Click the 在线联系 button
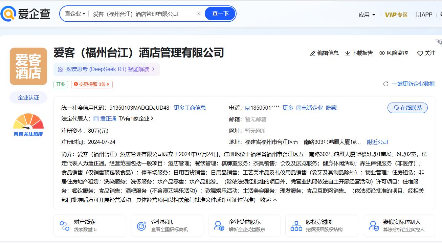The width and height of the screenshot is (442, 243). point(407,108)
